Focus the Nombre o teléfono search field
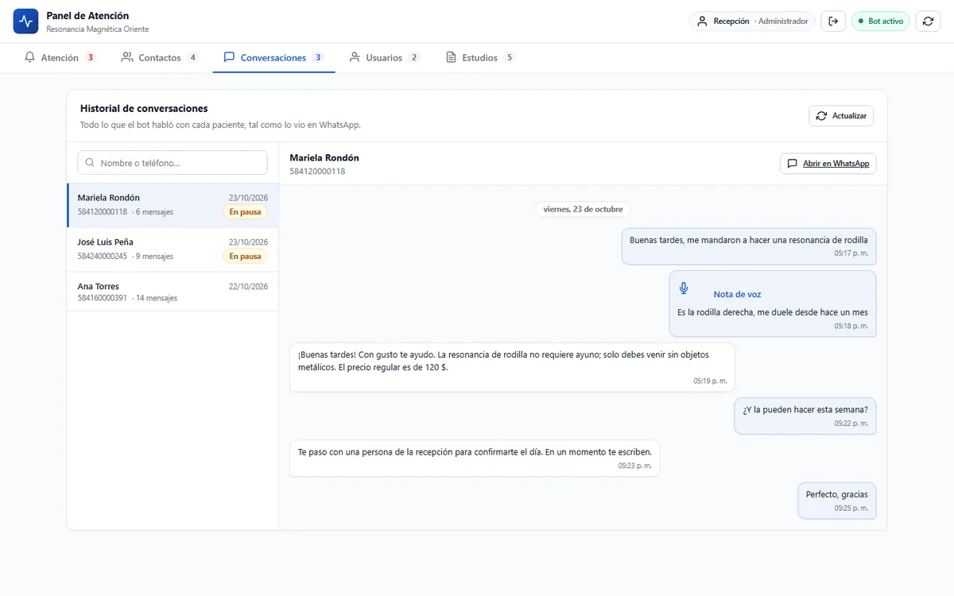This screenshot has width=954, height=596. 173,163
